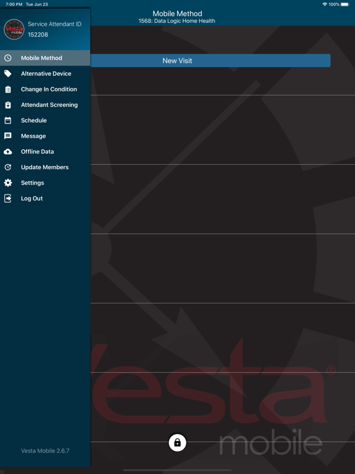Open Alternative Device from the side menu
355x474 pixels.
(45, 73)
